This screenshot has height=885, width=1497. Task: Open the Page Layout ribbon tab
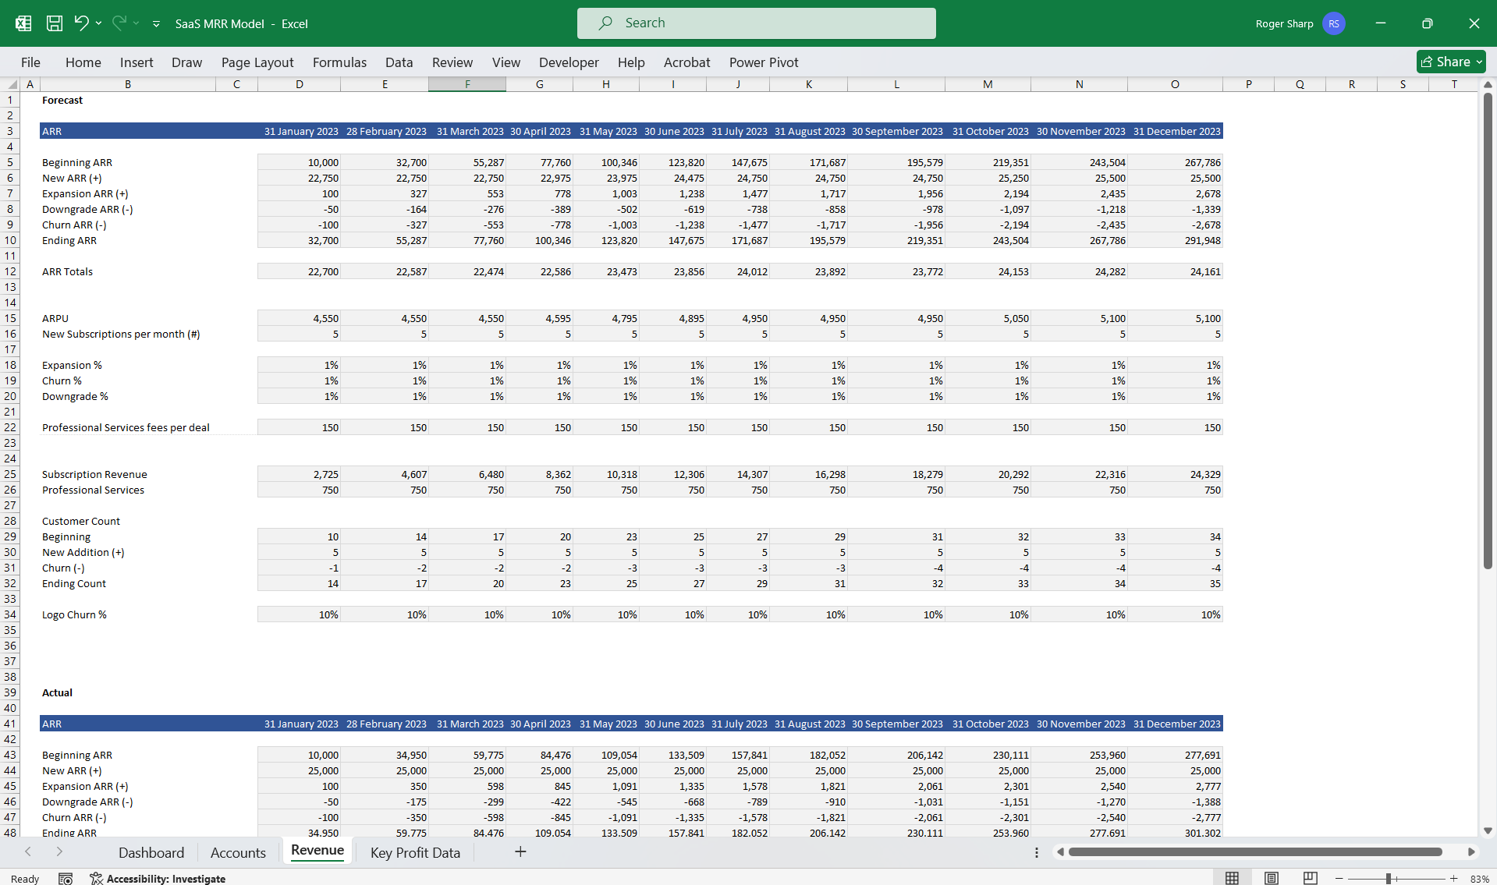tap(257, 62)
